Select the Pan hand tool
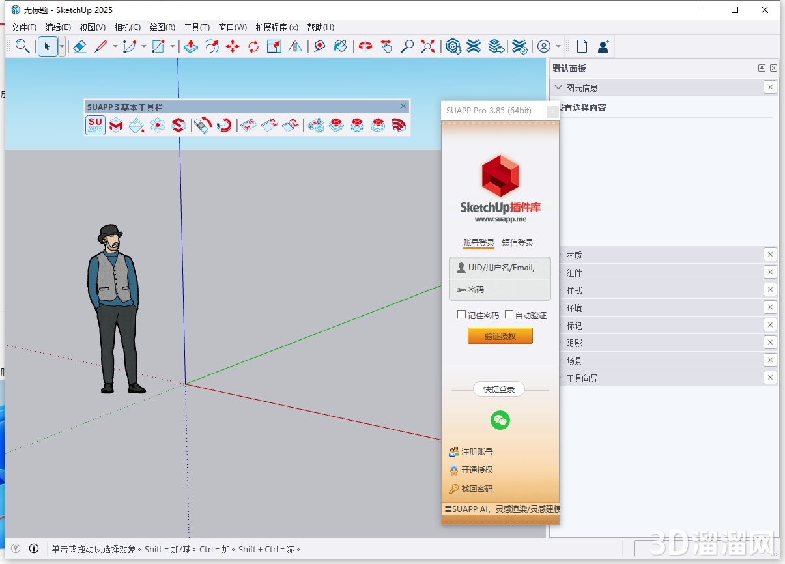The width and height of the screenshot is (785, 564). 386,46
